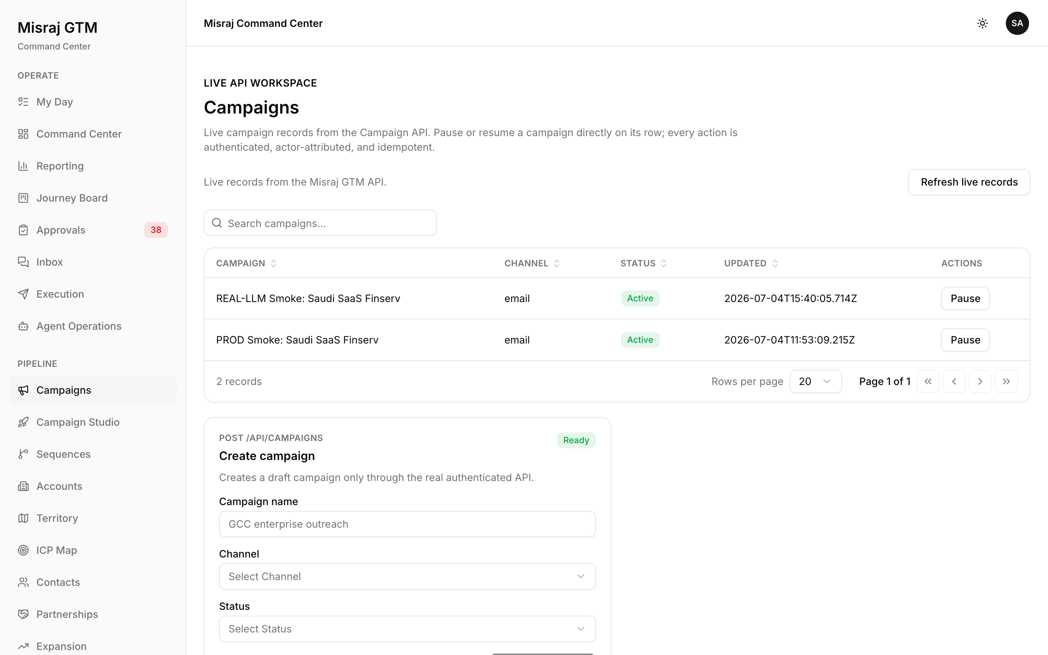Click the Reporting bar chart icon
1048x655 pixels.
coord(23,166)
